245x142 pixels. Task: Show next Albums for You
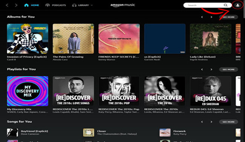(211, 17)
